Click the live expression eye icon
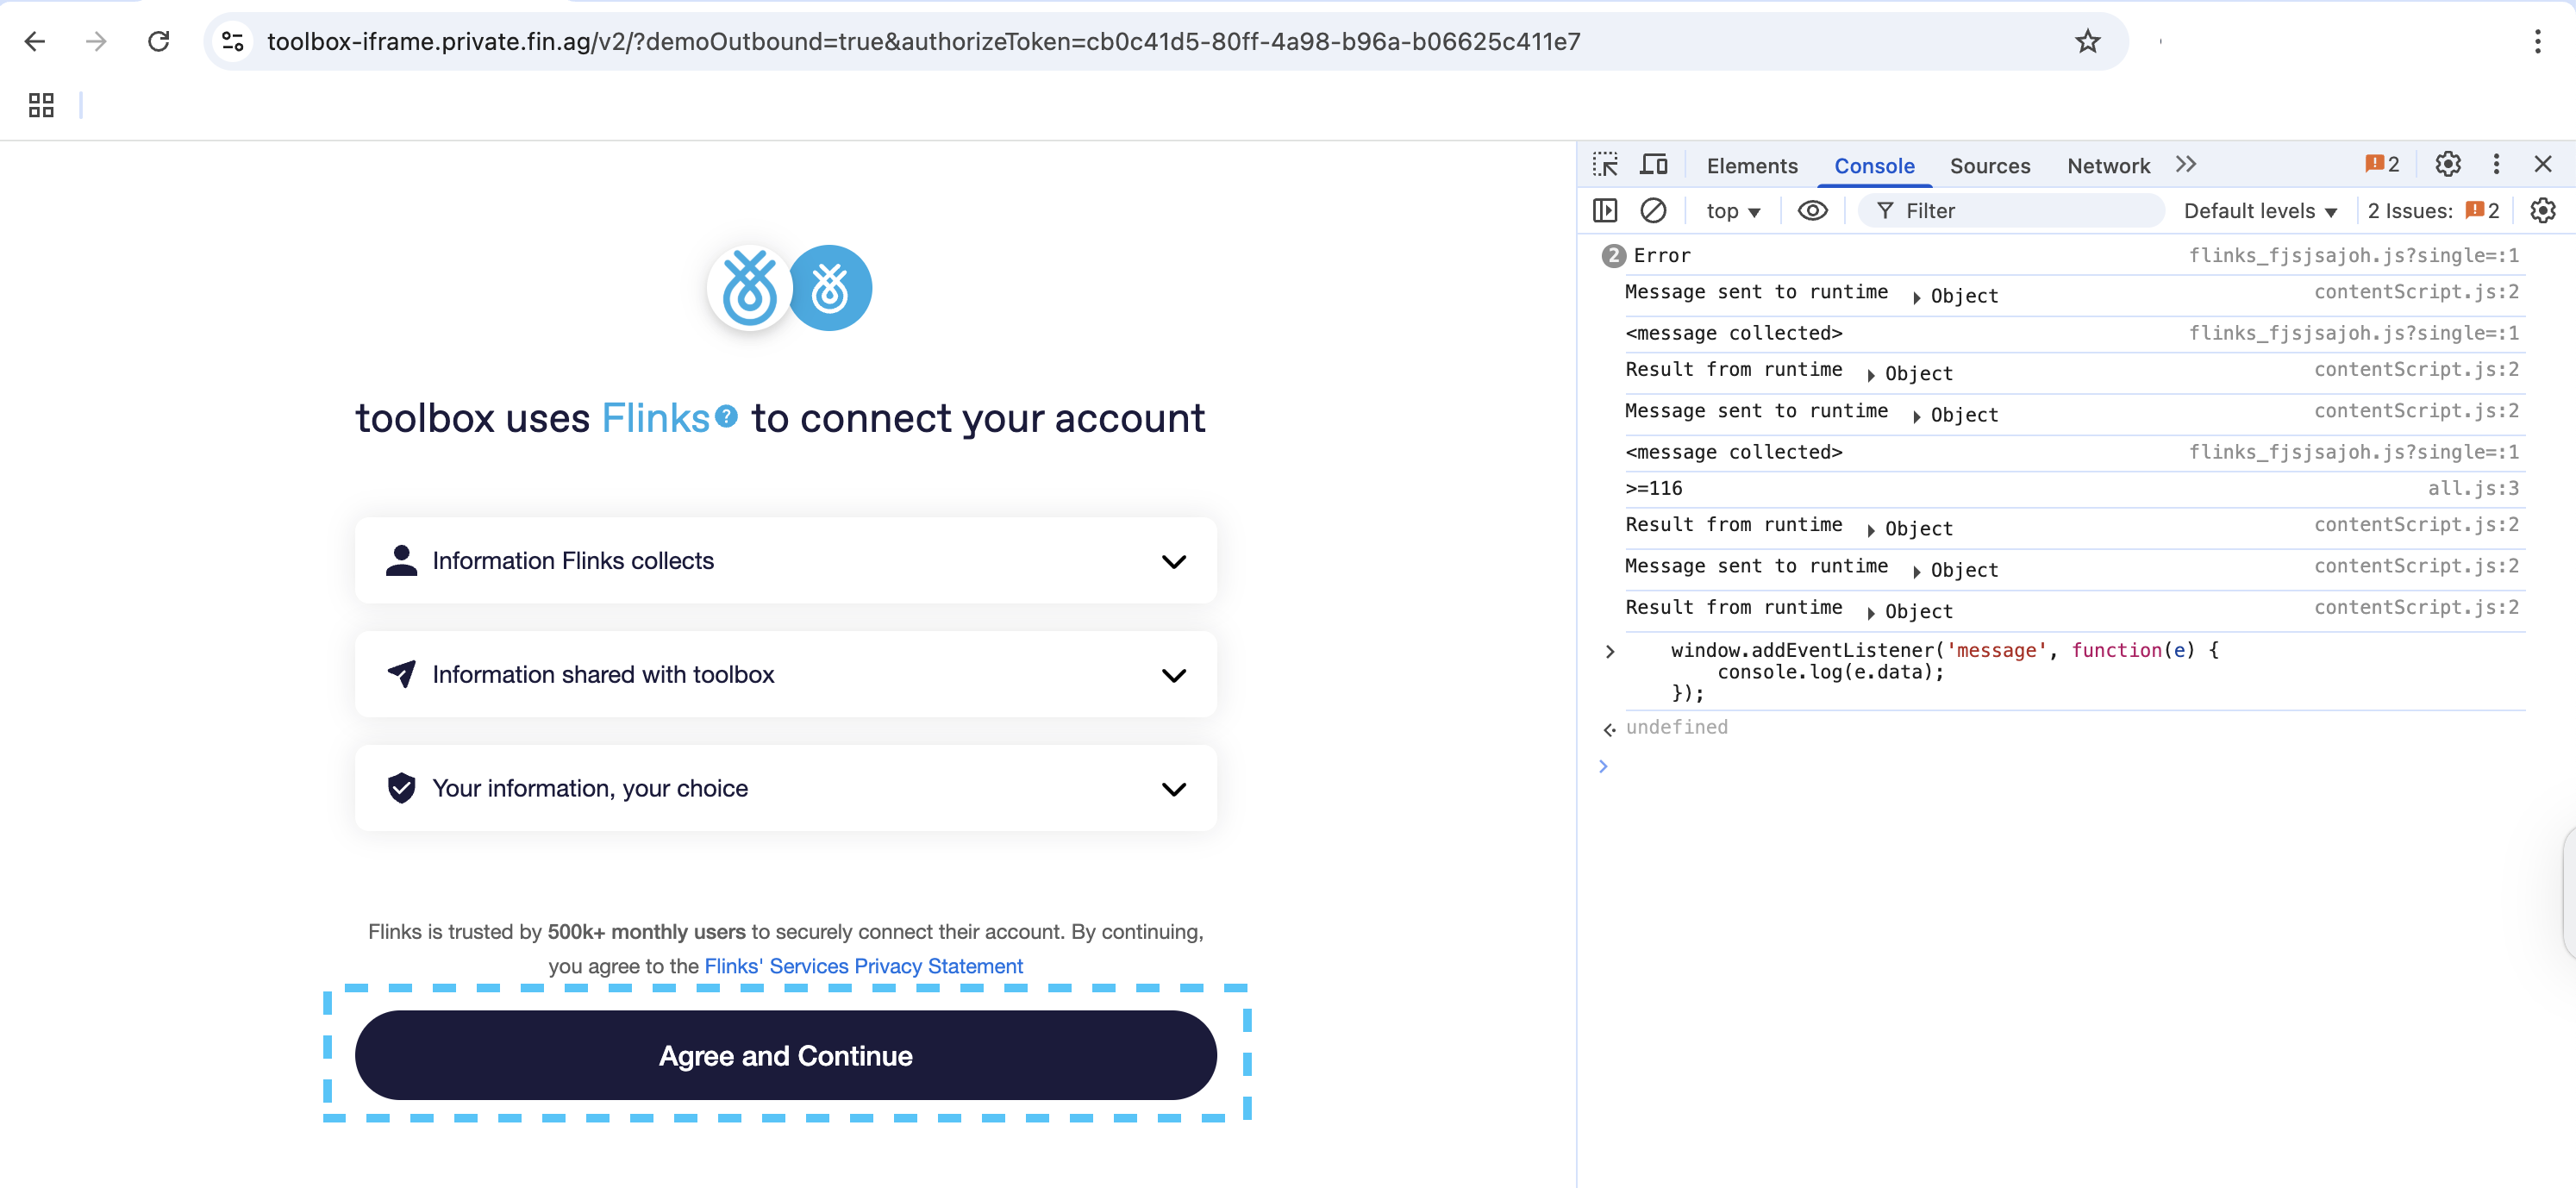 coord(1812,211)
